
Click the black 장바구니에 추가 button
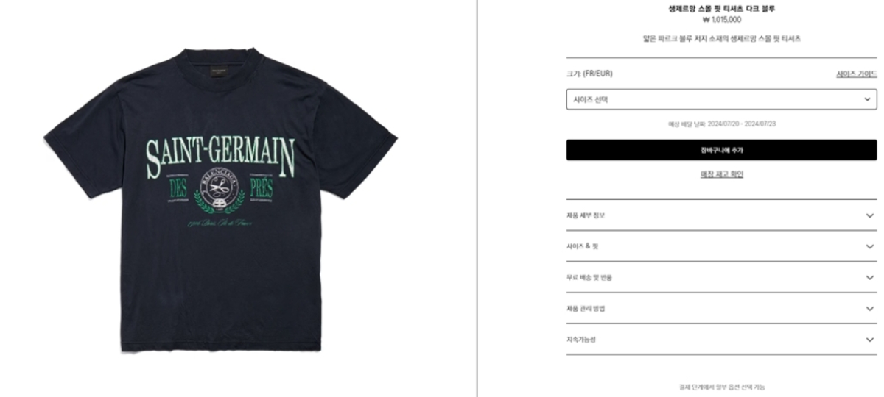point(721,150)
